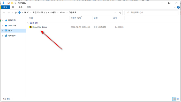Switch to large icons view layout

click(x=178, y=99)
